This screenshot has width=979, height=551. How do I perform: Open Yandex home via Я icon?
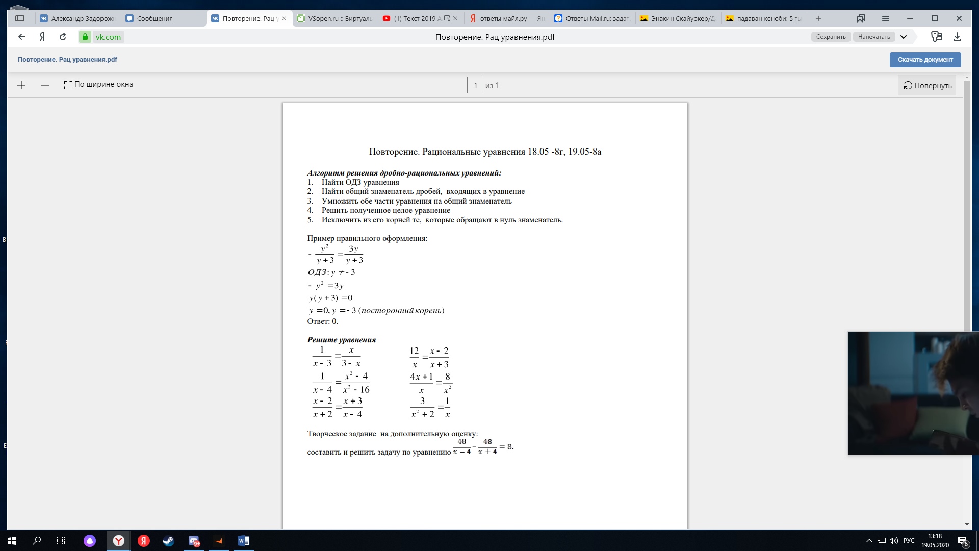coord(42,37)
